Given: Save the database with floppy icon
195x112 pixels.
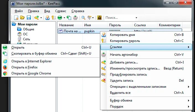Looking at the screenshot, I should coord(29,18).
